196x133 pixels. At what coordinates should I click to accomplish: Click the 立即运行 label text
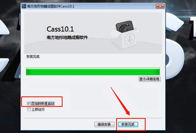pyautogui.click(x=38, y=109)
